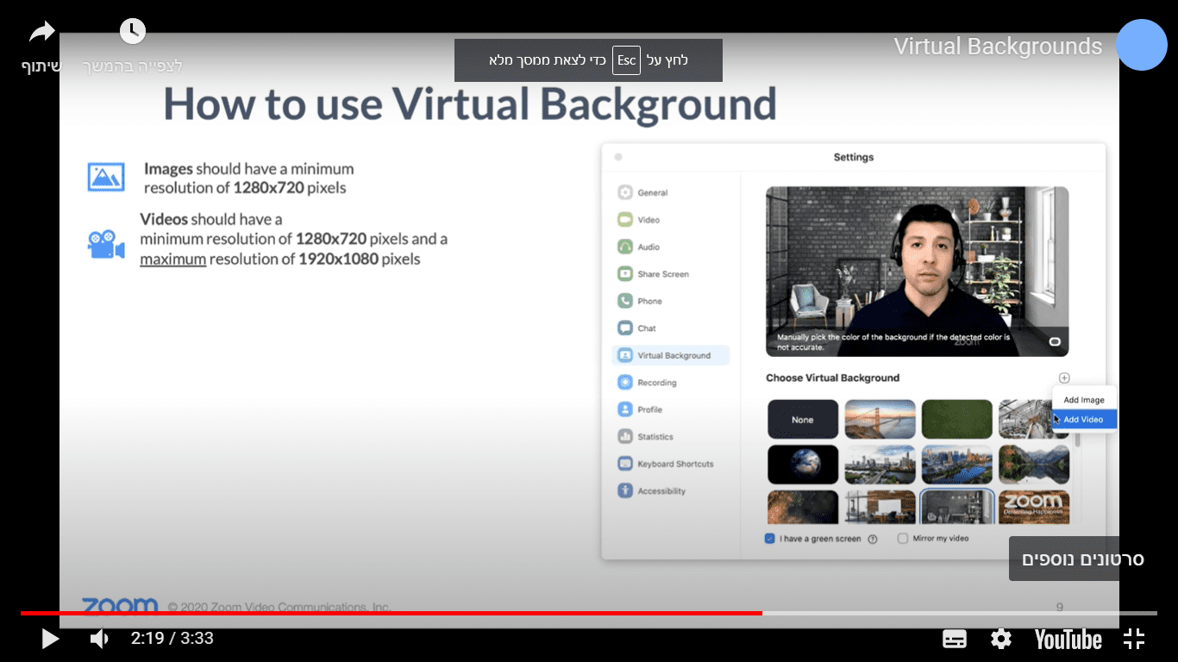Mute the video using the speaker icon
The height and width of the screenshot is (662, 1178).
pyautogui.click(x=99, y=639)
